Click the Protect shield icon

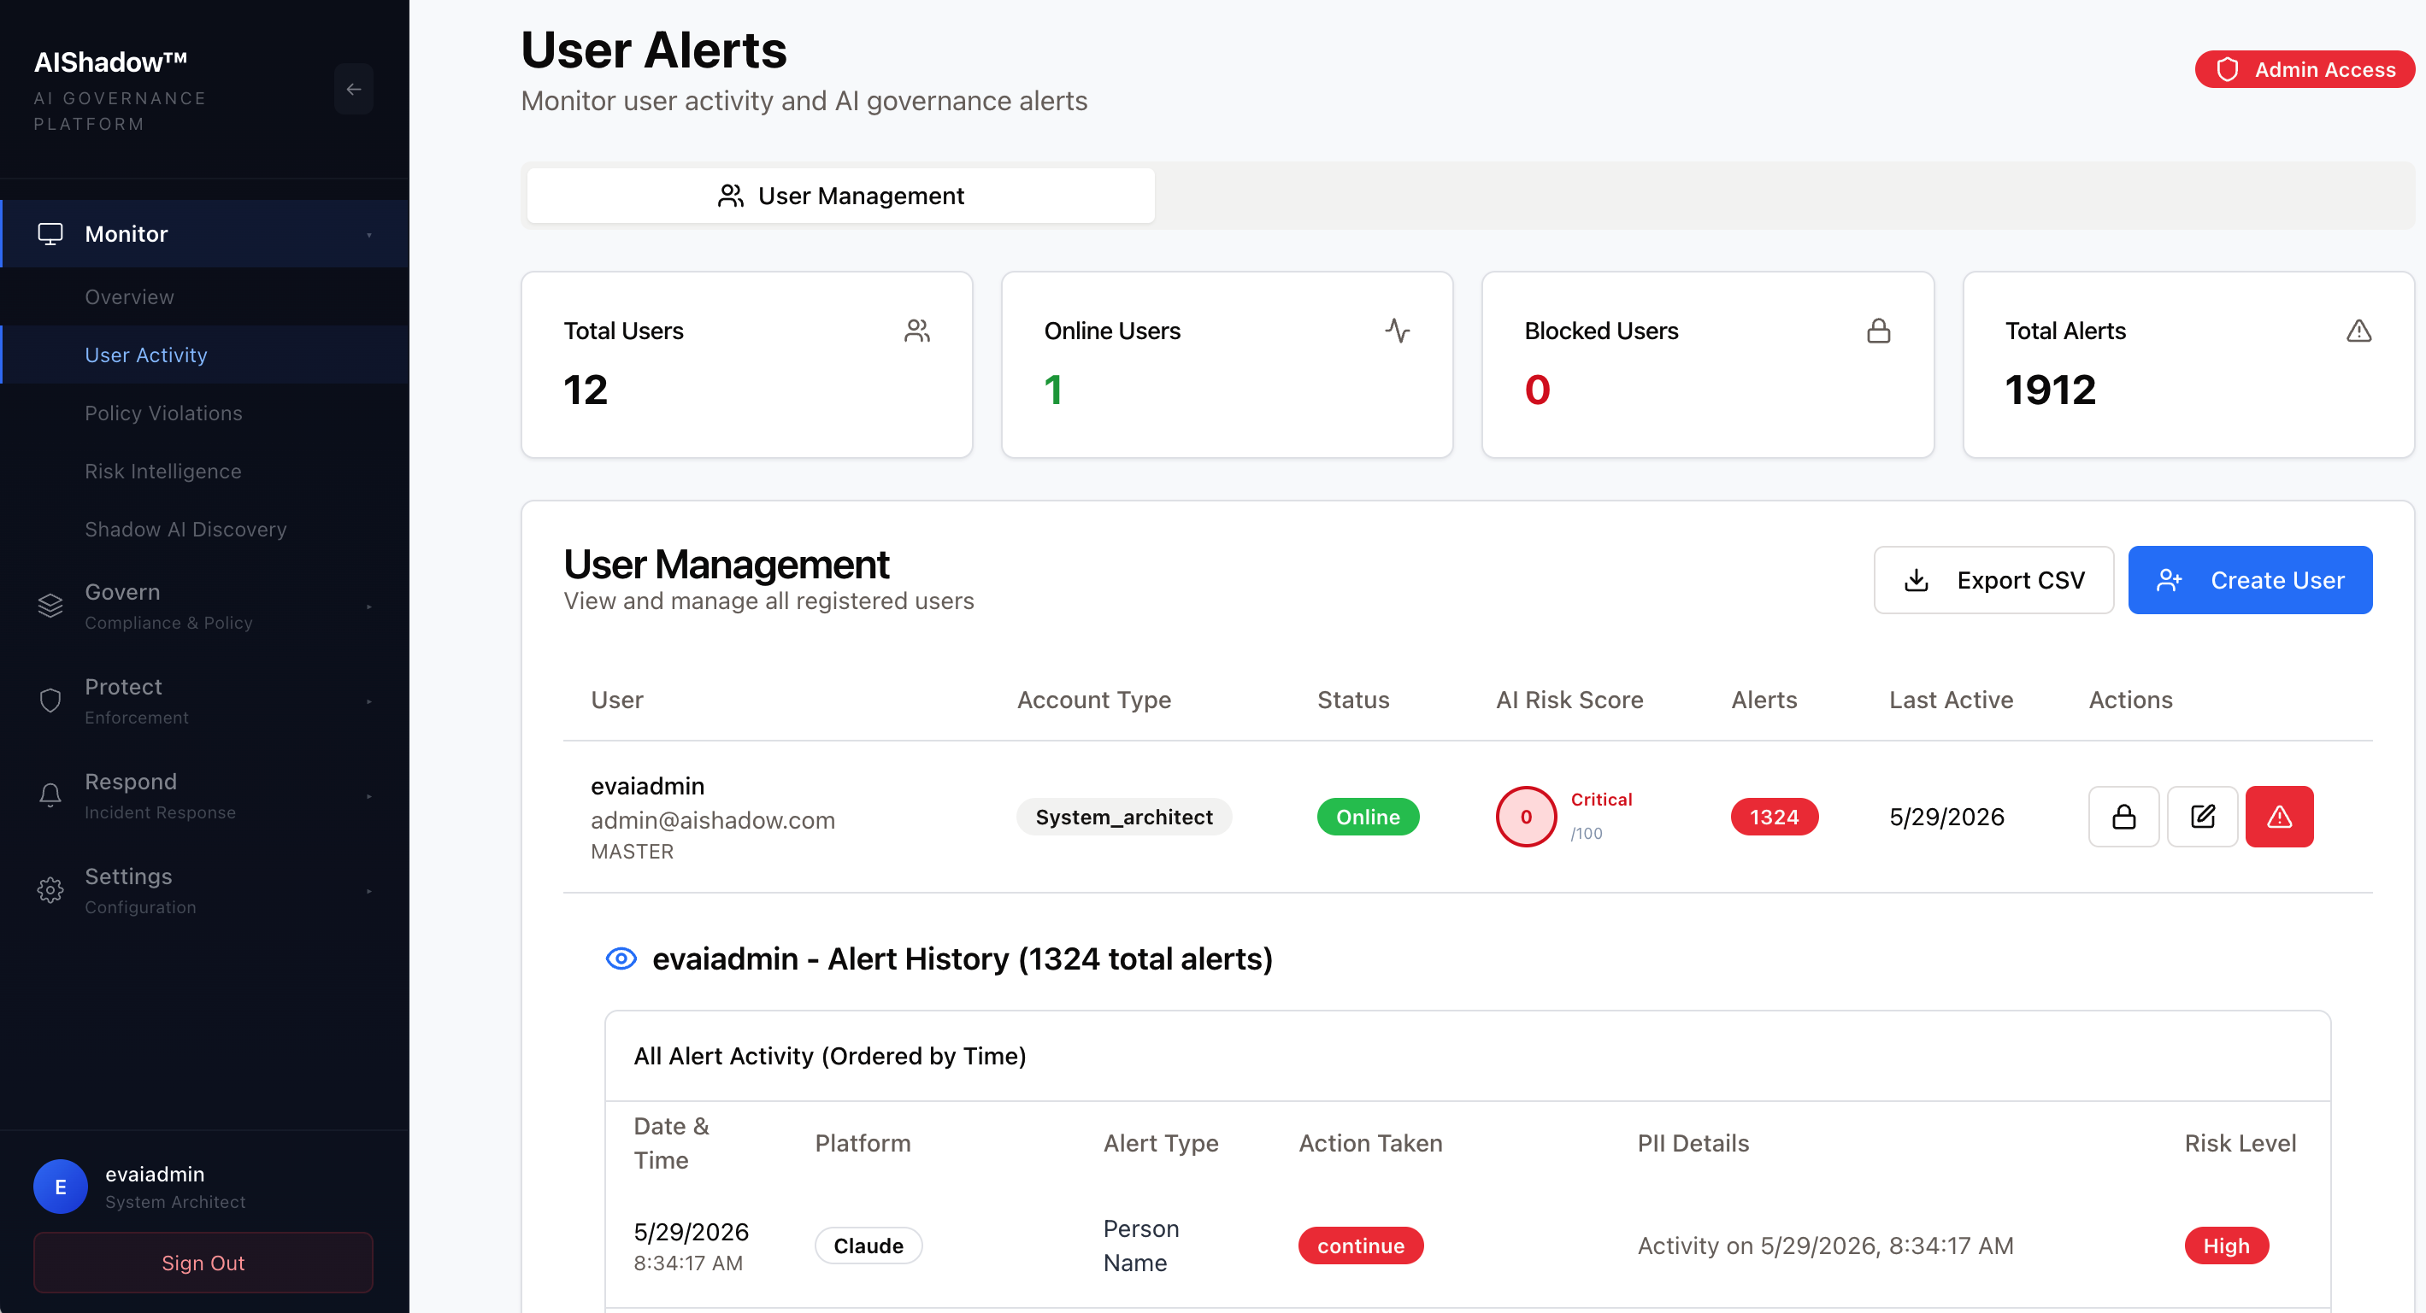(50, 700)
